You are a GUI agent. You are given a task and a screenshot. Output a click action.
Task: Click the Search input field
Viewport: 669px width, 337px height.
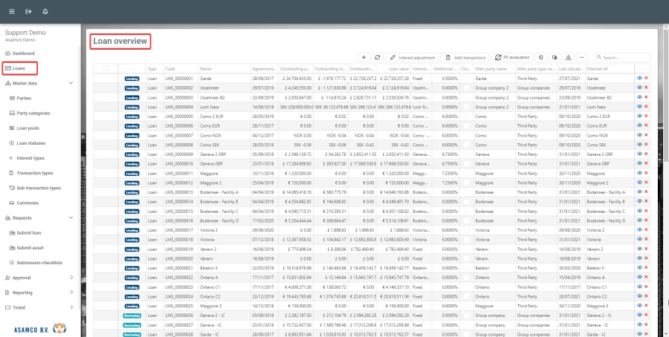pyautogui.click(x=626, y=57)
